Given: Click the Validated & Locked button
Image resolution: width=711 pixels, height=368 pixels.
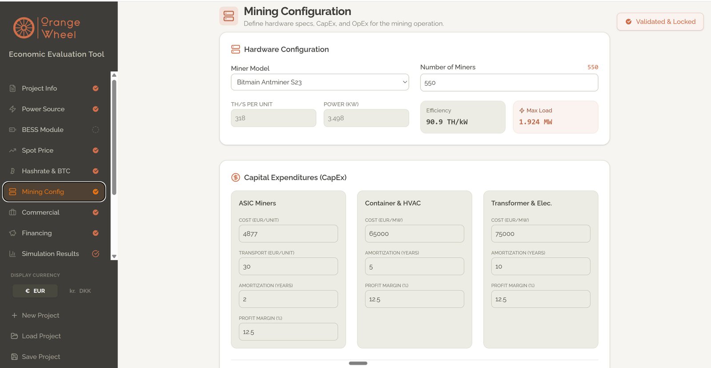Looking at the screenshot, I should click(660, 21).
